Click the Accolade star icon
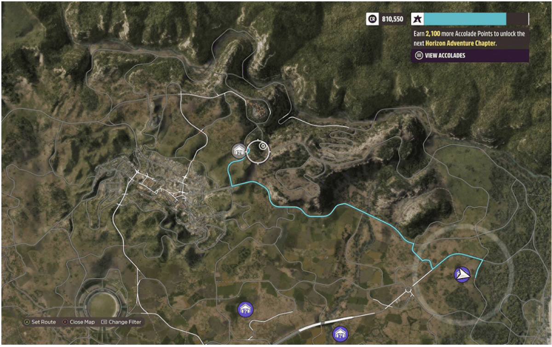Image resolution: width=552 pixels, height=347 pixels. [418, 19]
